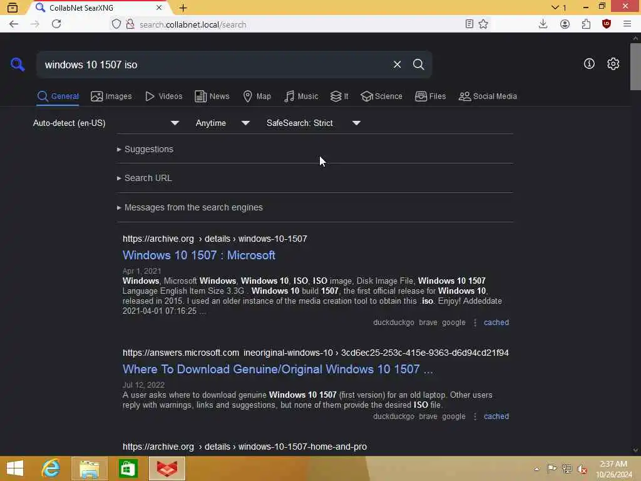Viewport: 641px width, 481px height.
Task: Click the taskbar clock 2:37 AM
Action: tap(613, 468)
